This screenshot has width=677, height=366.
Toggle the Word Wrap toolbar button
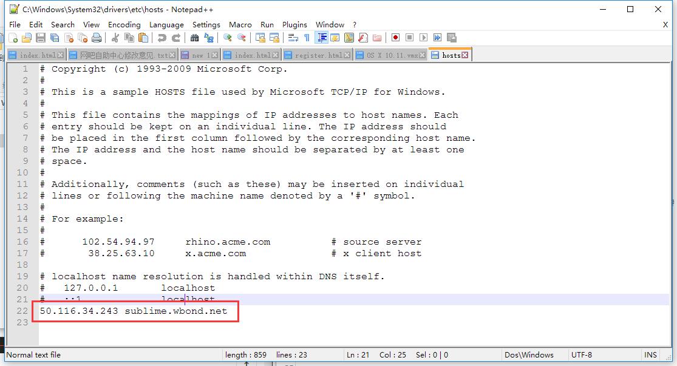pos(293,38)
